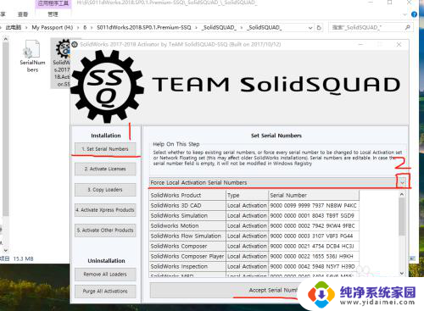Select the 'Solidworks Motion' product cell

click(x=187, y=225)
